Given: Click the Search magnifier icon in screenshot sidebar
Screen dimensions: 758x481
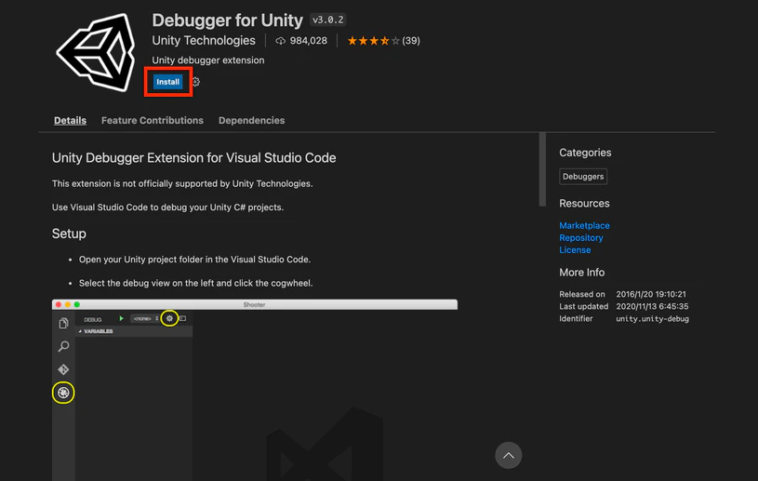Looking at the screenshot, I should pyautogui.click(x=63, y=346).
